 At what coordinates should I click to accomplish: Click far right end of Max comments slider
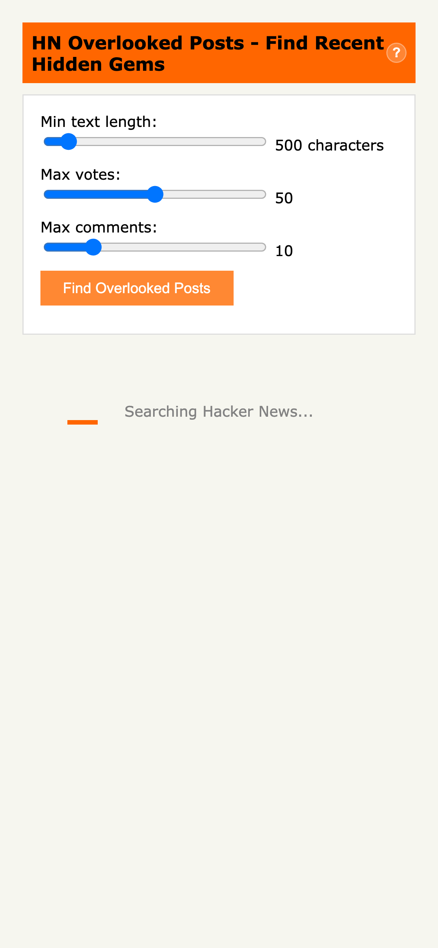[263, 247]
